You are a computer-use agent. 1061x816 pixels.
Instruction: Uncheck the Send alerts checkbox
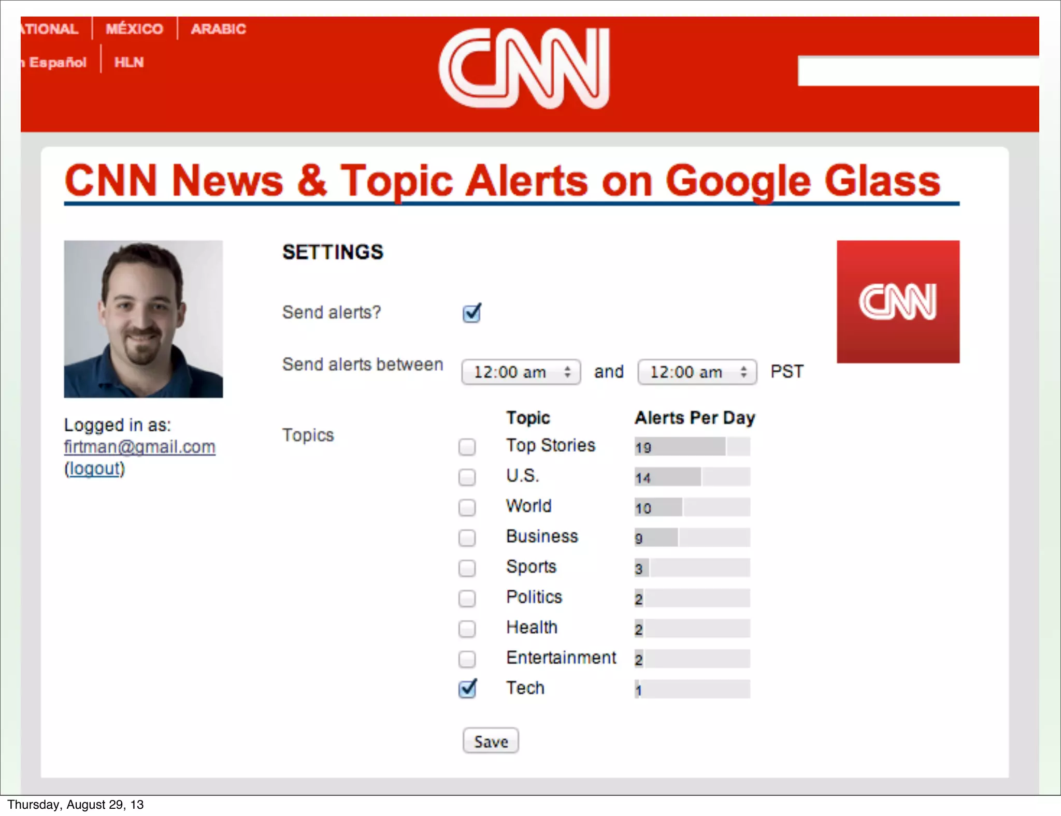point(471,313)
